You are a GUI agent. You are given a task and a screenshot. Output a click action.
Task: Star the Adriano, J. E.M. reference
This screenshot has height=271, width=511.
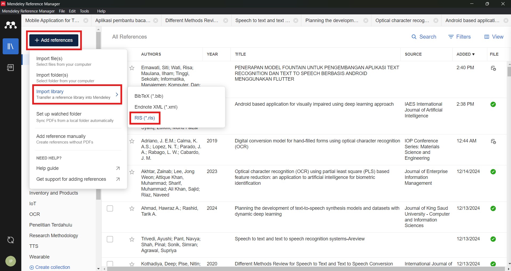tap(132, 141)
